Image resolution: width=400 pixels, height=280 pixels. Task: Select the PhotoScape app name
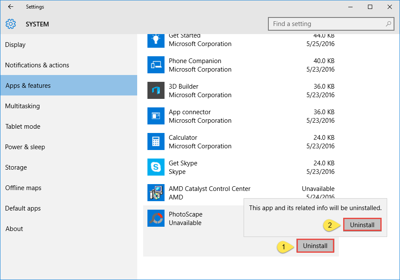coord(185,214)
